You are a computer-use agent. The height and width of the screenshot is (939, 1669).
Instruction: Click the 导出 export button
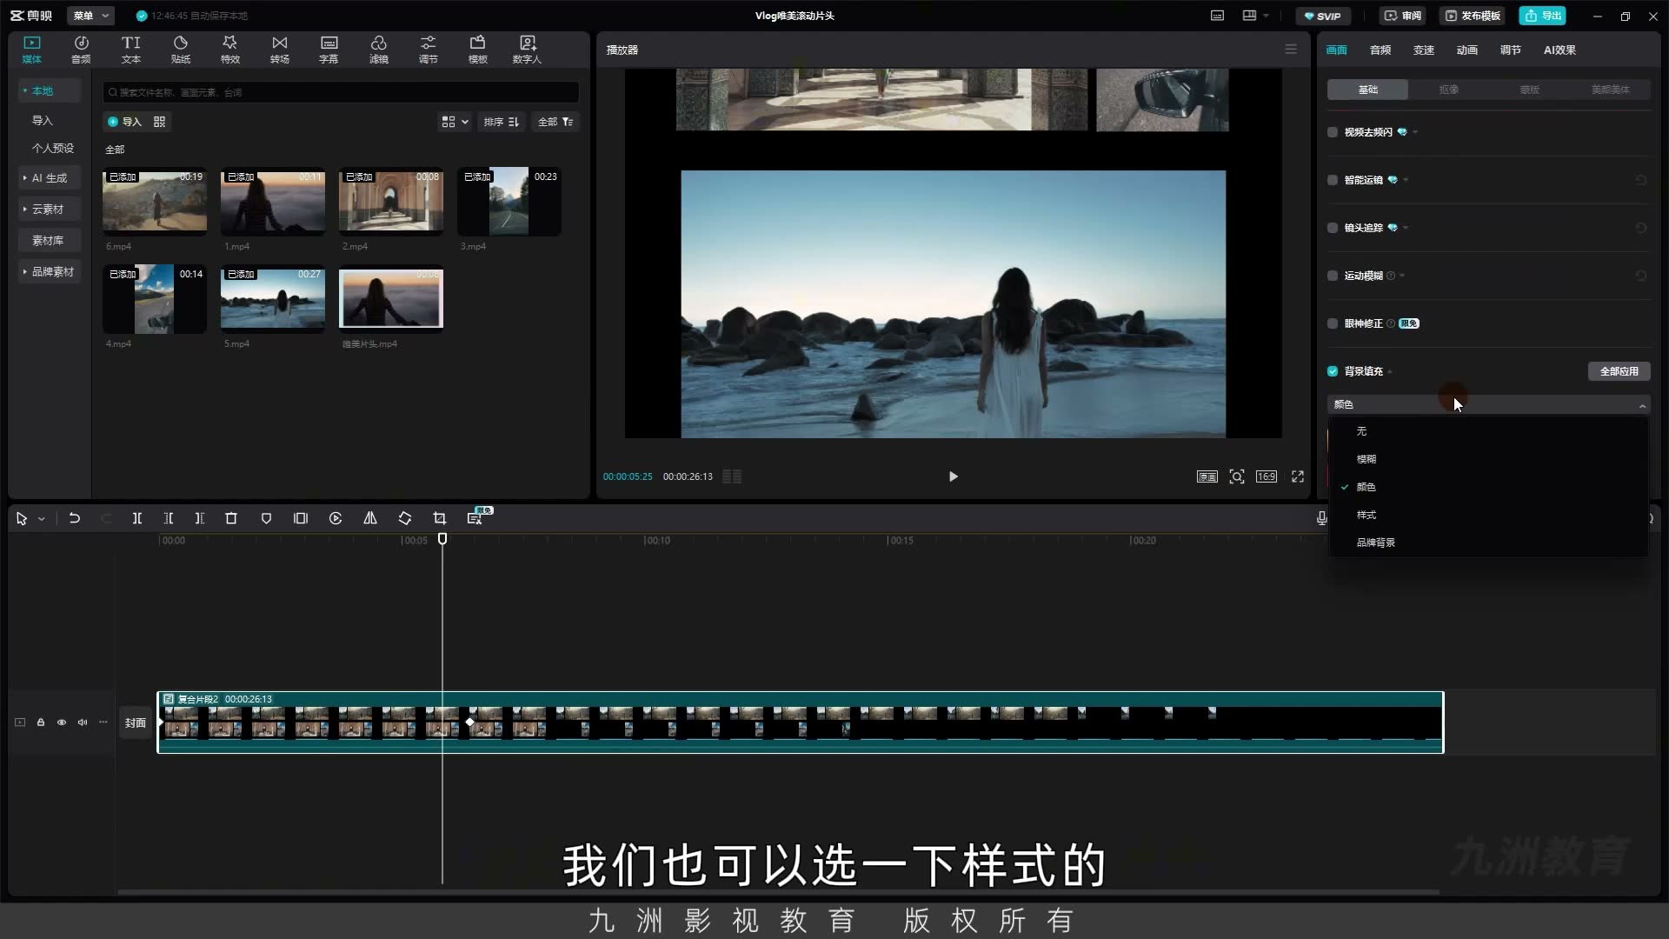coord(1543,16)
